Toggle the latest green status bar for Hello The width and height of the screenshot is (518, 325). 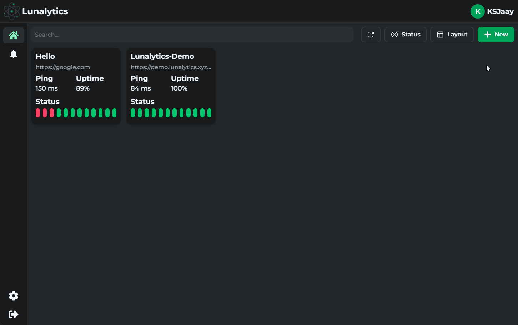pyautogui.click(x=114, y=113)
